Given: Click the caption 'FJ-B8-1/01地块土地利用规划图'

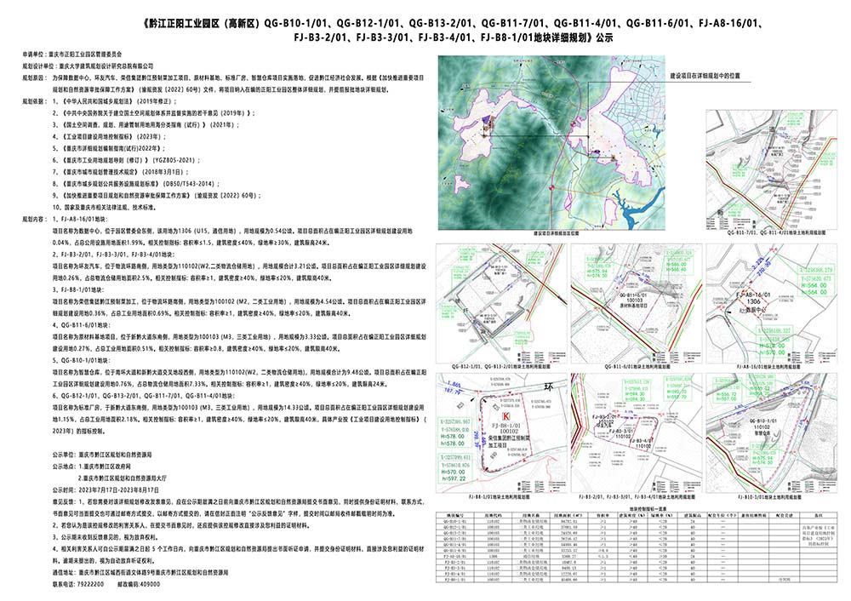Looking at the screenshot, I should tap(499, 496).
